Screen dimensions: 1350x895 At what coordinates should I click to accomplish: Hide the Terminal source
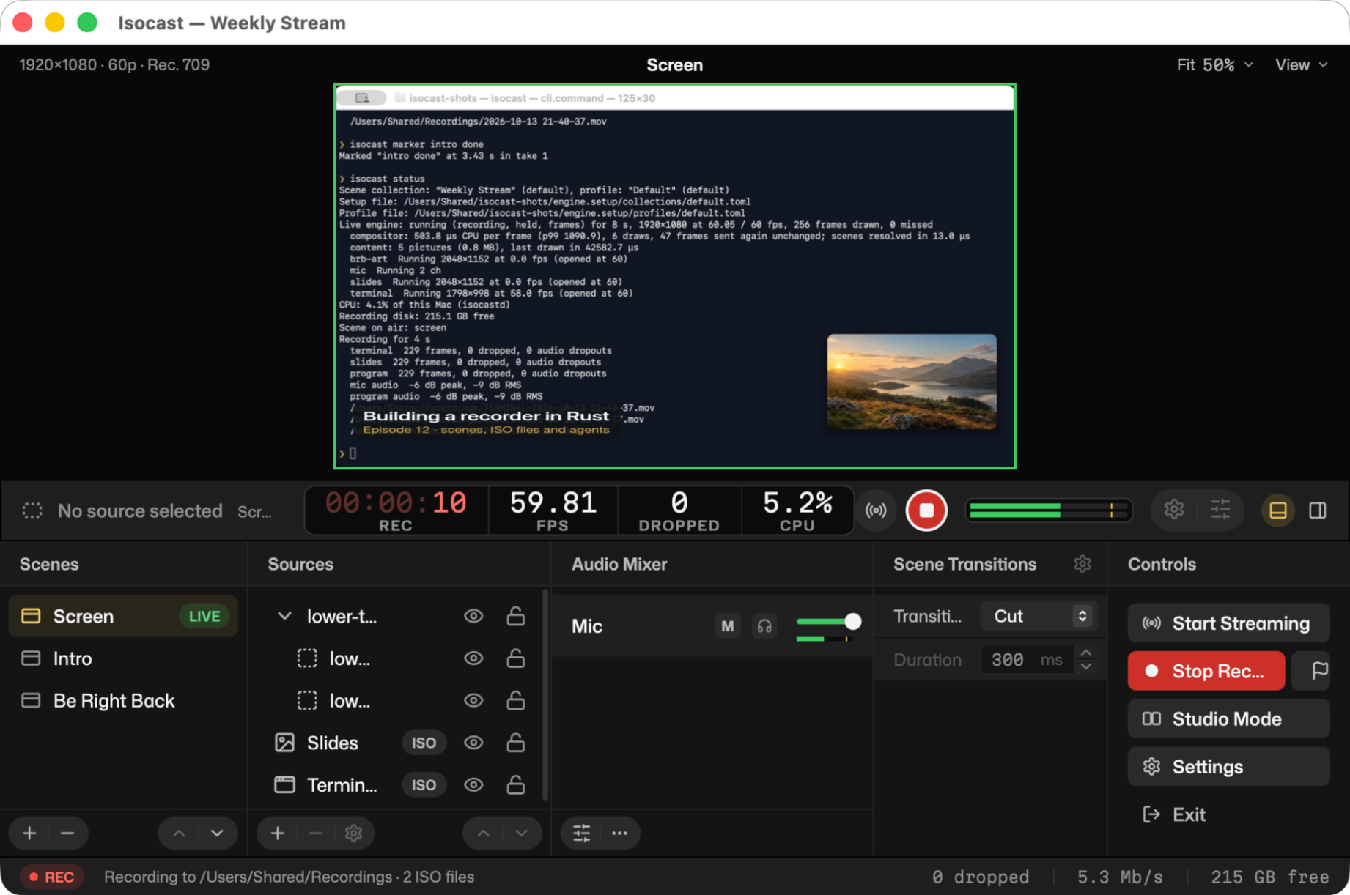pos(473,785)
